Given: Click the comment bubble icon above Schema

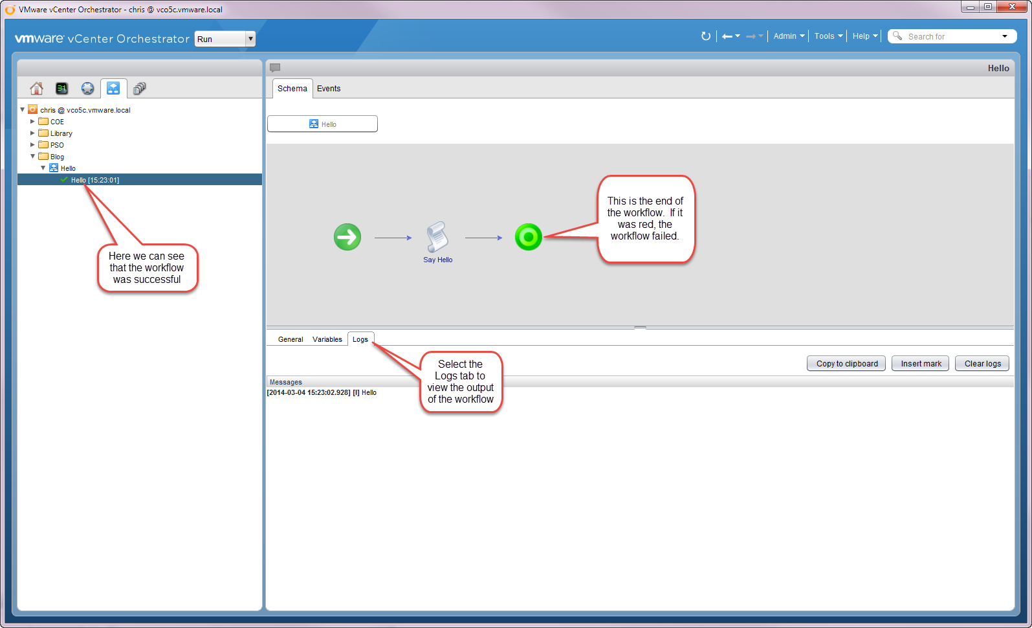Looking at the screenshot, I should click(x=275, y=68).
